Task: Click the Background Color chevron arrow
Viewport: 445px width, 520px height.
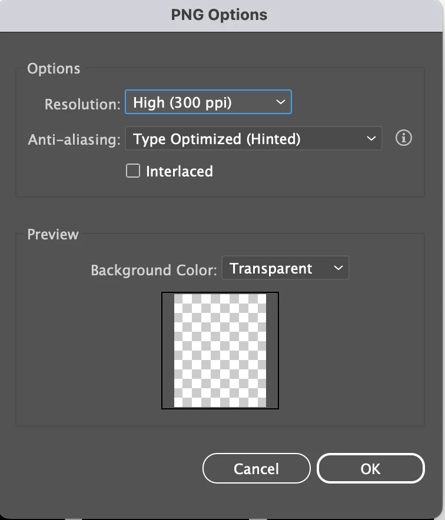Action: (338, 268)
